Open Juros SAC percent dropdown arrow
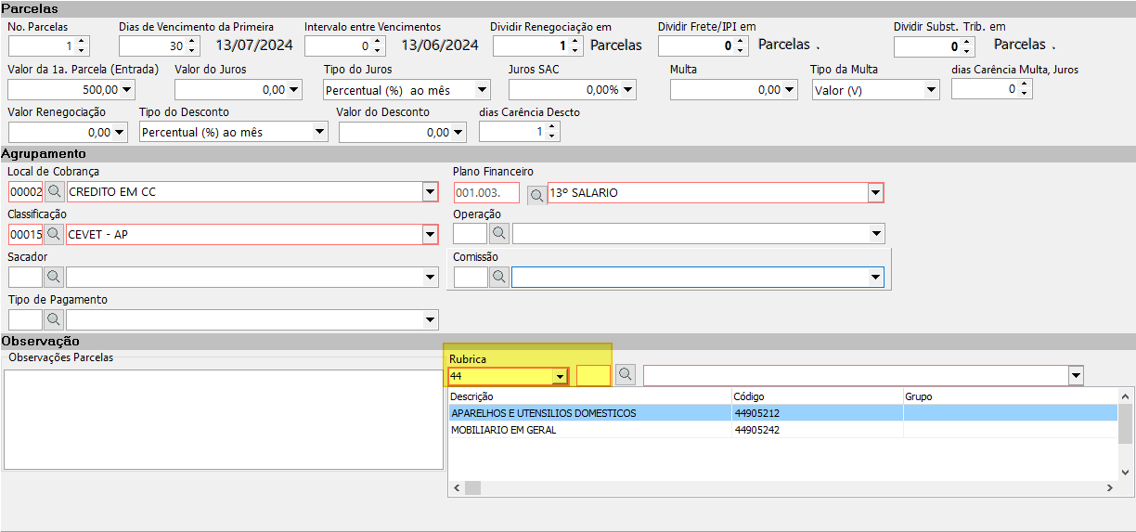 point(628,90)
